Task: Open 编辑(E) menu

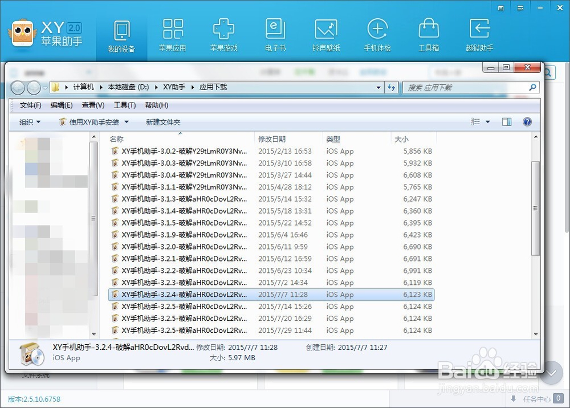Action: (x=62, y=105)
